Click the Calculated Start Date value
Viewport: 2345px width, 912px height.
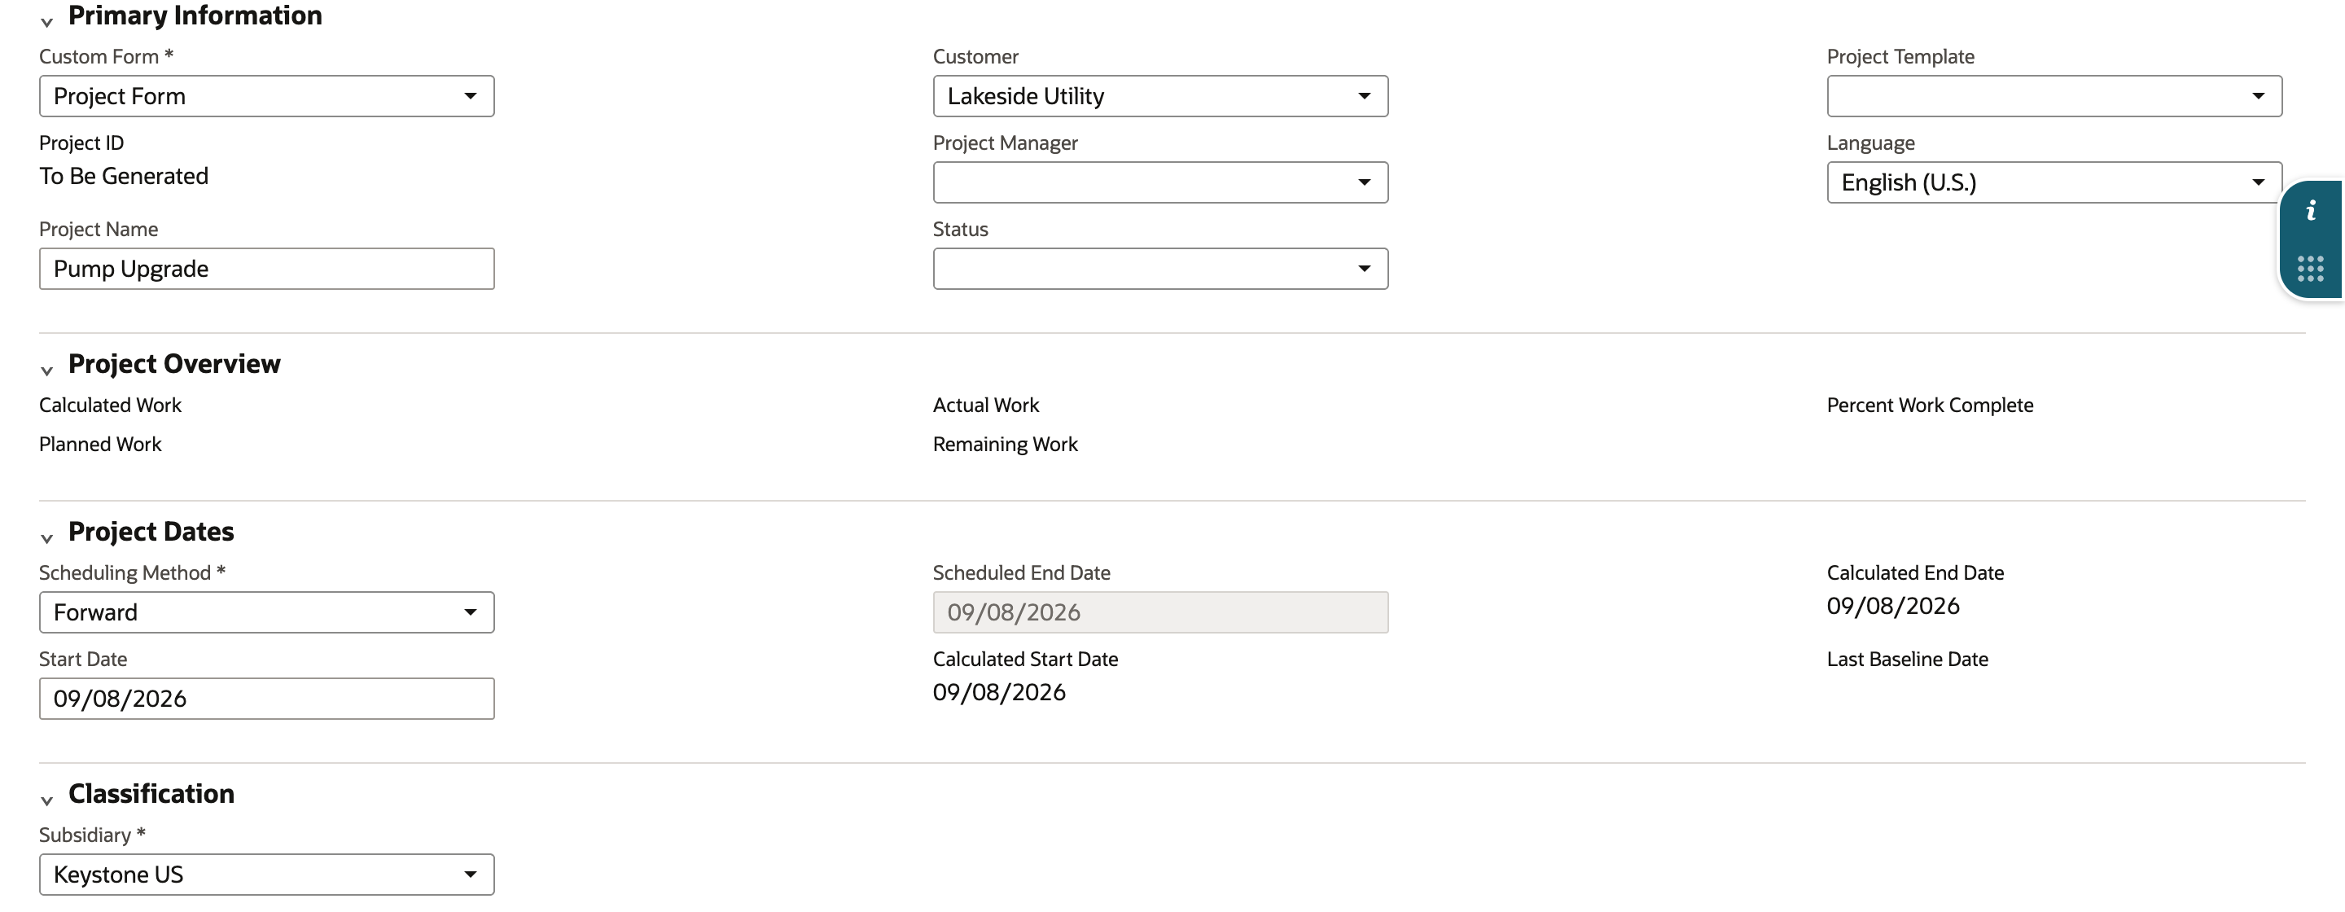998,692
